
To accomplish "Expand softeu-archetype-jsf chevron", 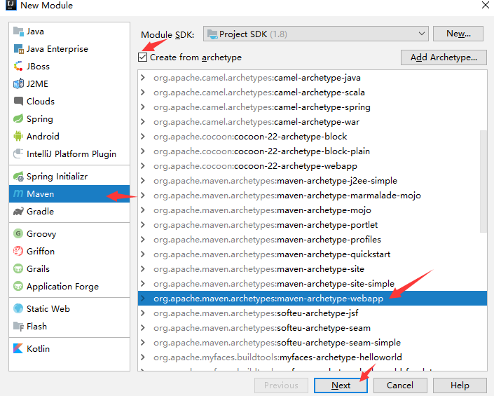I will click(x=143, y=313).
